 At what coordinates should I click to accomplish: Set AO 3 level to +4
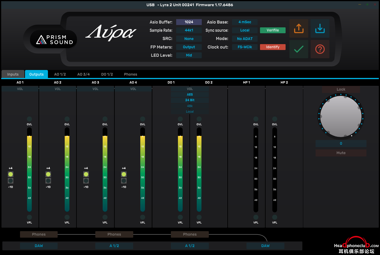tap(86, 174)
